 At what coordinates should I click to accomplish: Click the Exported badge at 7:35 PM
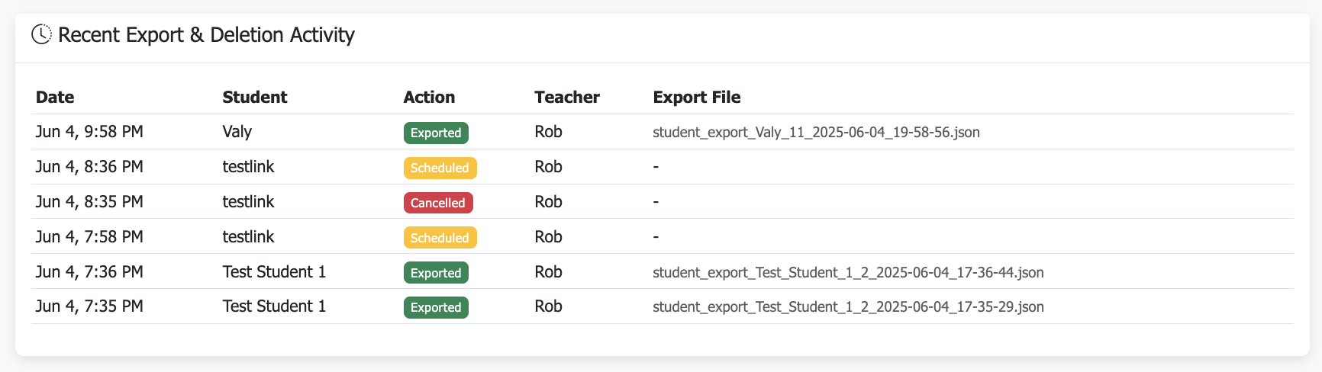pyautogui.click(x=436, y=307)
